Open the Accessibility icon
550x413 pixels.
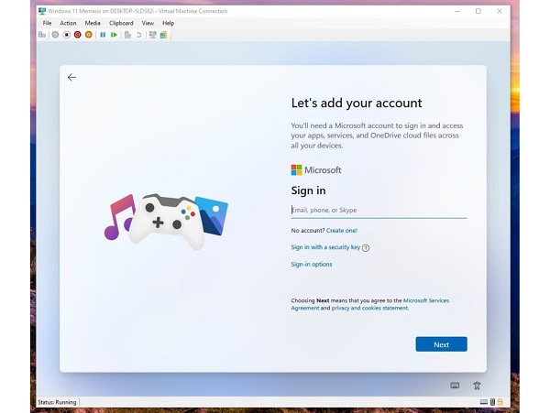click(x=477, y=386)
